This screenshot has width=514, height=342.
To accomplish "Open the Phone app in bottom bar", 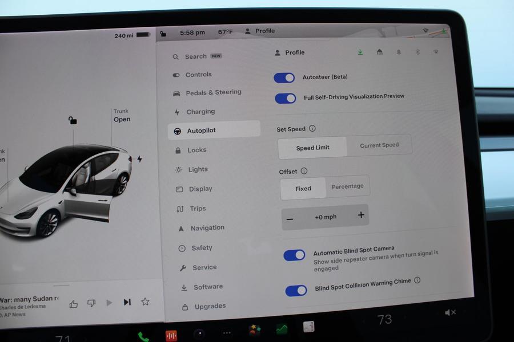I will [x=143, y=336].
